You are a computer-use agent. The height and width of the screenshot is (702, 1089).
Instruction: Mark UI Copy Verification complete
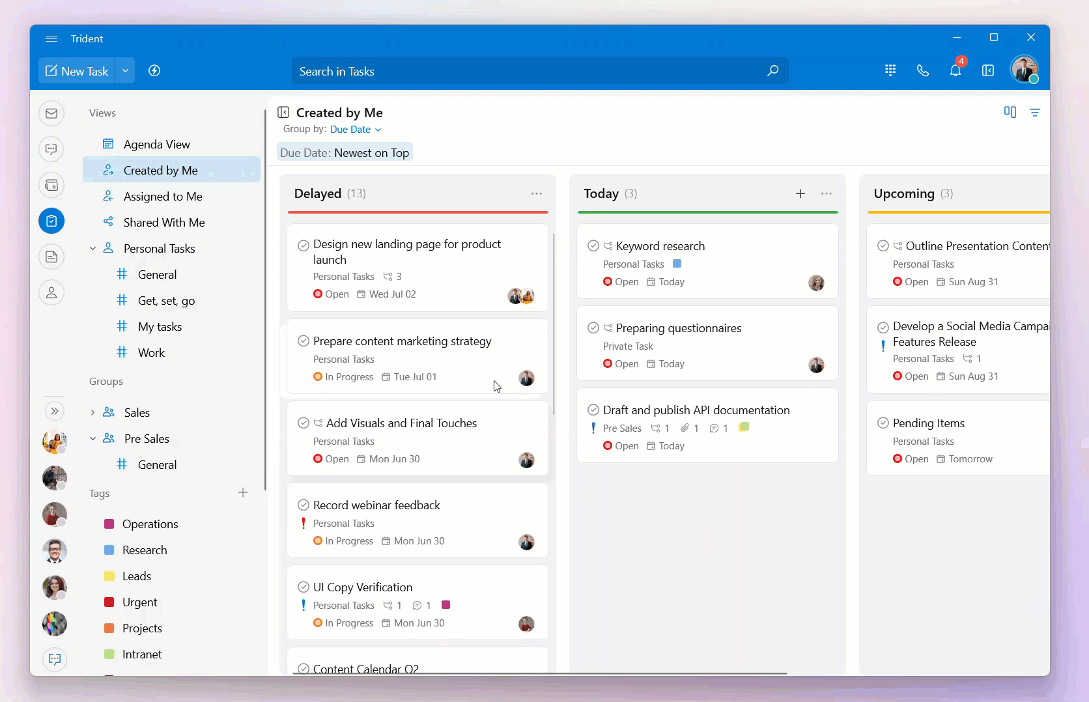(304, 587)
